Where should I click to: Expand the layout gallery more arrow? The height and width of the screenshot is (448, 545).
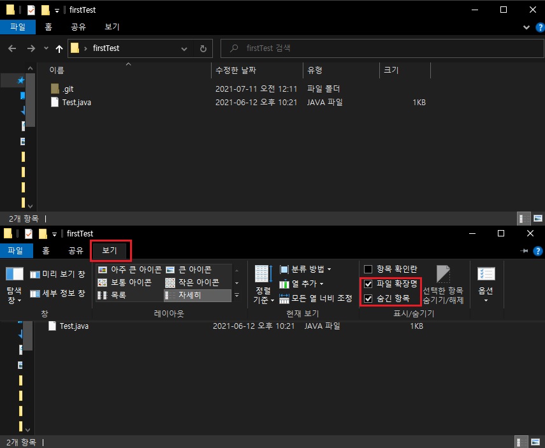(x=236, y=296)
